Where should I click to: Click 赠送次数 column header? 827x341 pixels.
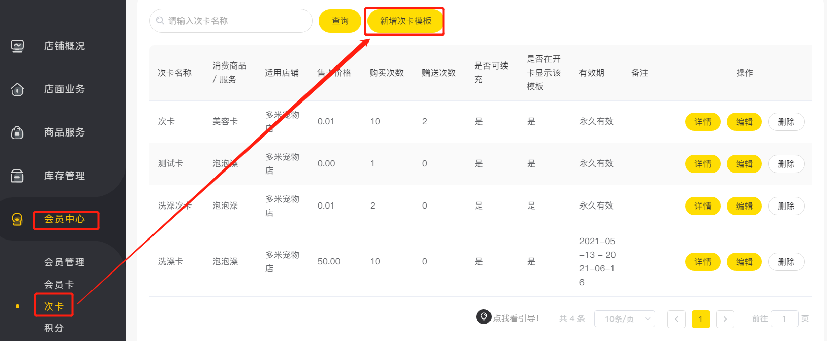coord(439,73)
